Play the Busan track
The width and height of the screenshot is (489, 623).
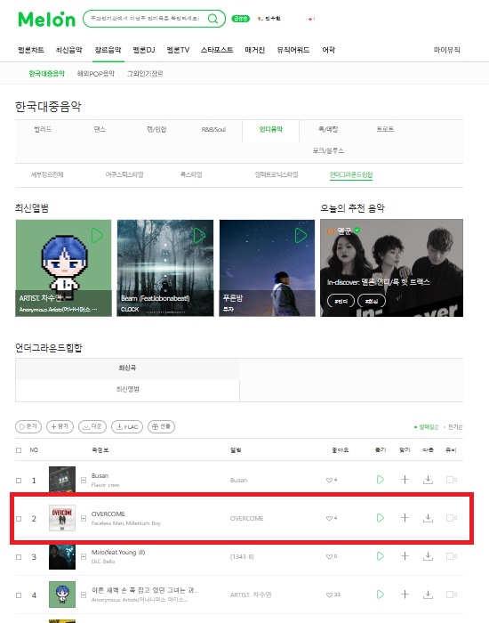[x=381, y=480]
